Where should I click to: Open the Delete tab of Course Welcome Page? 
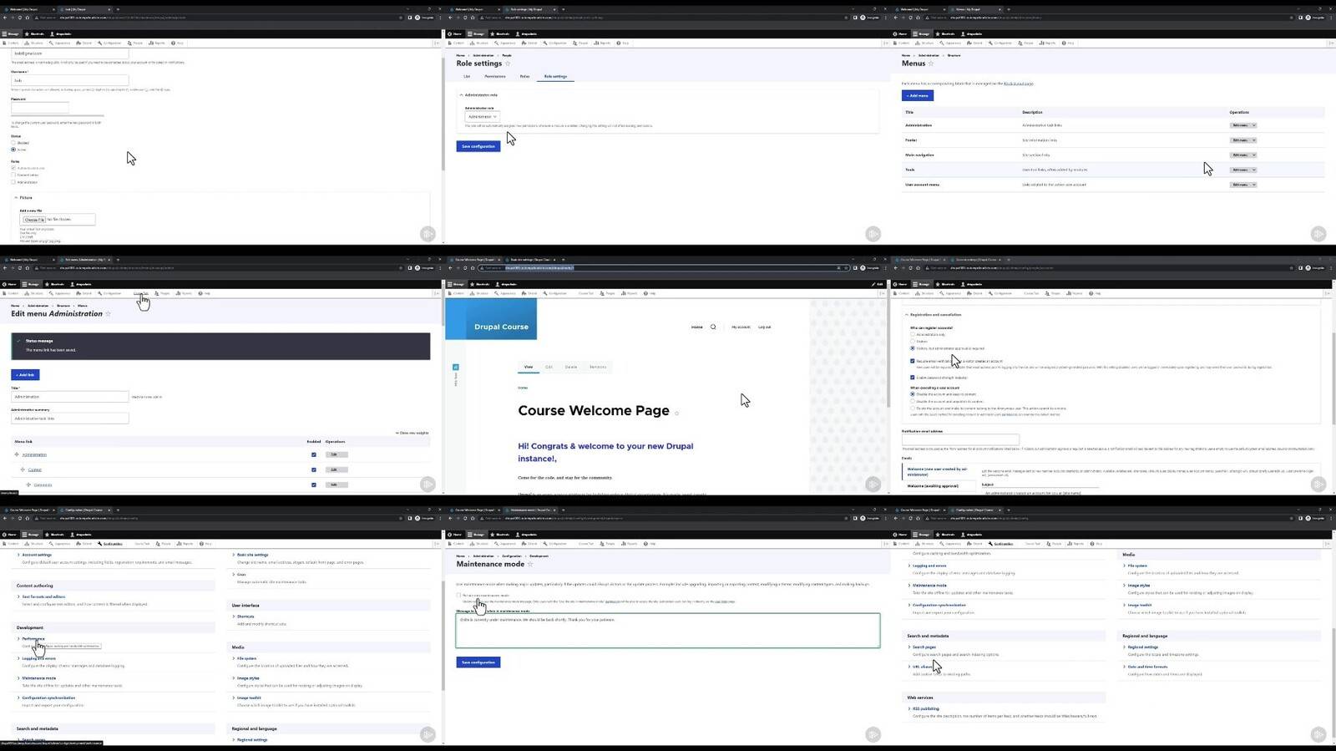point(571,367)
